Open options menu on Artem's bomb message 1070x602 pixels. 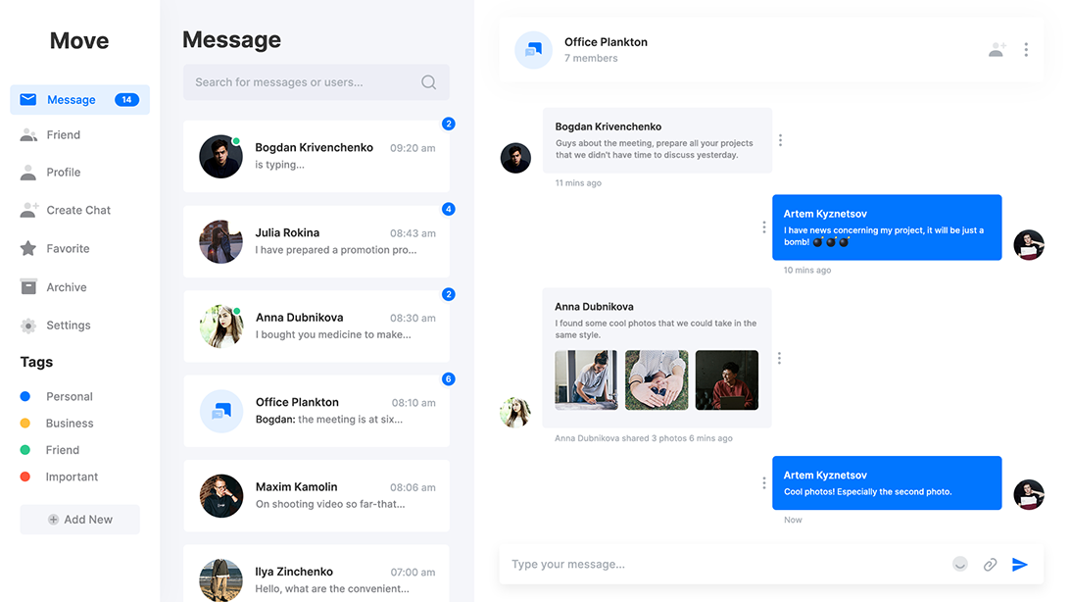tap(763, 226)
